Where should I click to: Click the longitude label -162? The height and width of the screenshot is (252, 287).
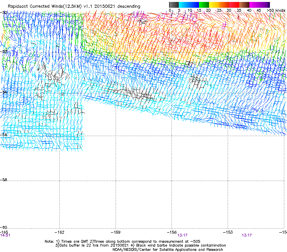coord(59,232)
